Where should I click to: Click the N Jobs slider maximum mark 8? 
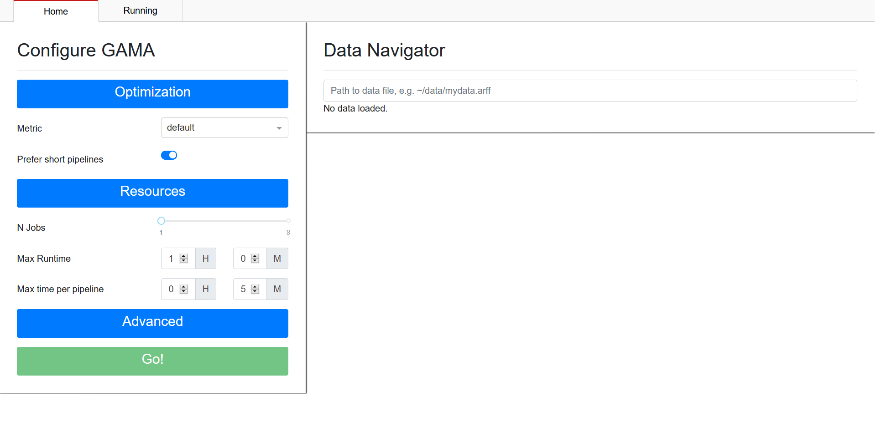point(288,232)
